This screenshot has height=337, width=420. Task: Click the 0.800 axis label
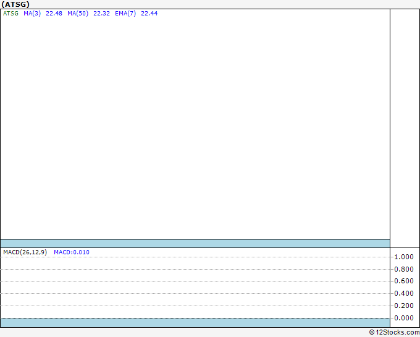[x=404, y=269]
